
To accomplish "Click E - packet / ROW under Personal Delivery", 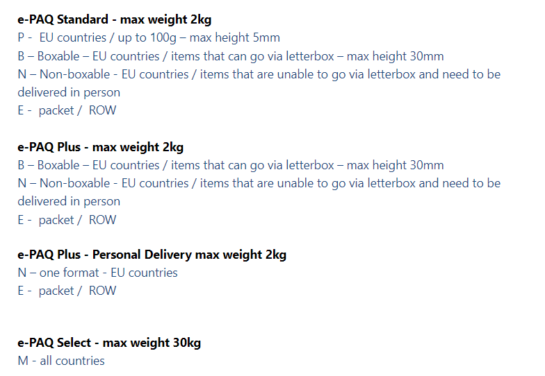I will (67, 291).
